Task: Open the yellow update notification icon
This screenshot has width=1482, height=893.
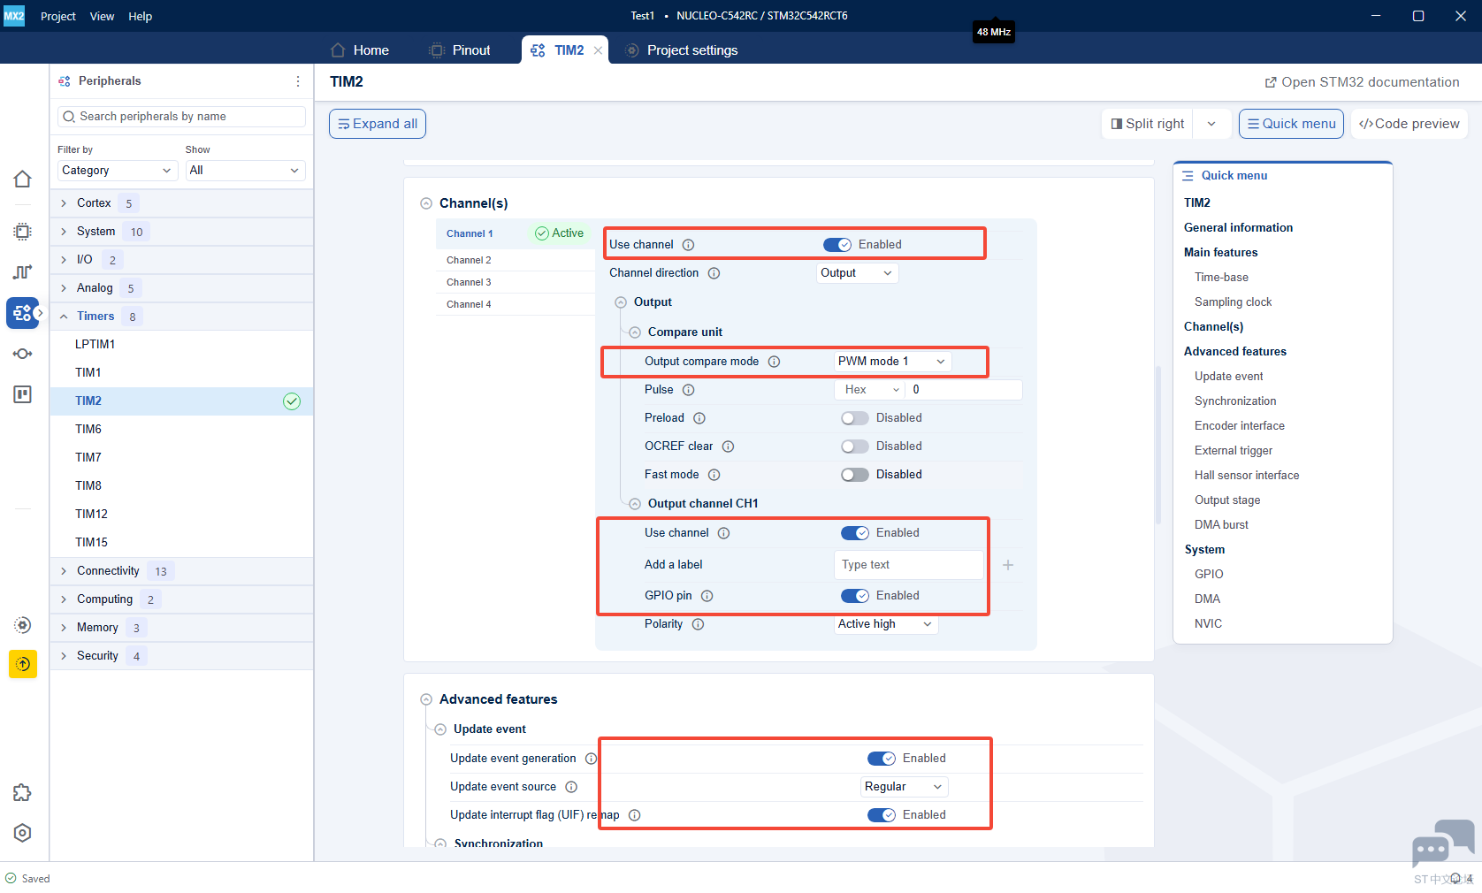Action: 23,664
